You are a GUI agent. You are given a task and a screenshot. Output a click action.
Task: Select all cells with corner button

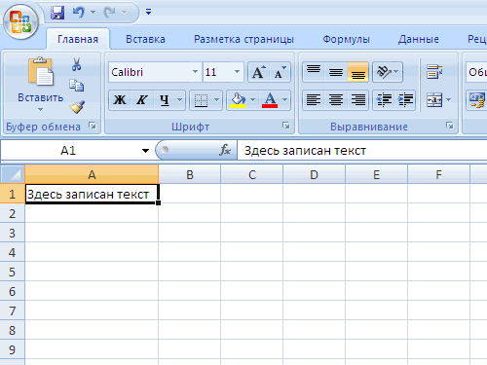point(13,174)
